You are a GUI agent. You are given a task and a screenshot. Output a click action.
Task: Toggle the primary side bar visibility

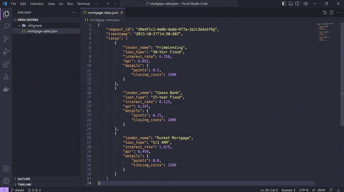click(x=284, y=4)
